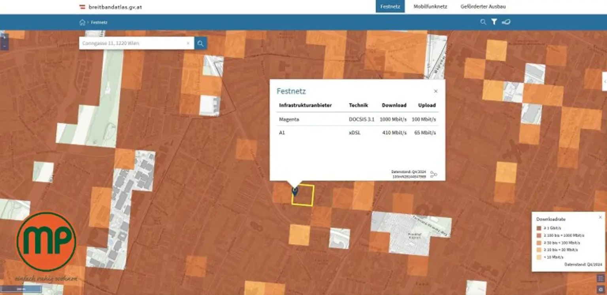Click the ≥ 30 bis < 100 Mbit/s swatch
The width and height of the screenshot is (607, 295).
[x=539, y=242]
